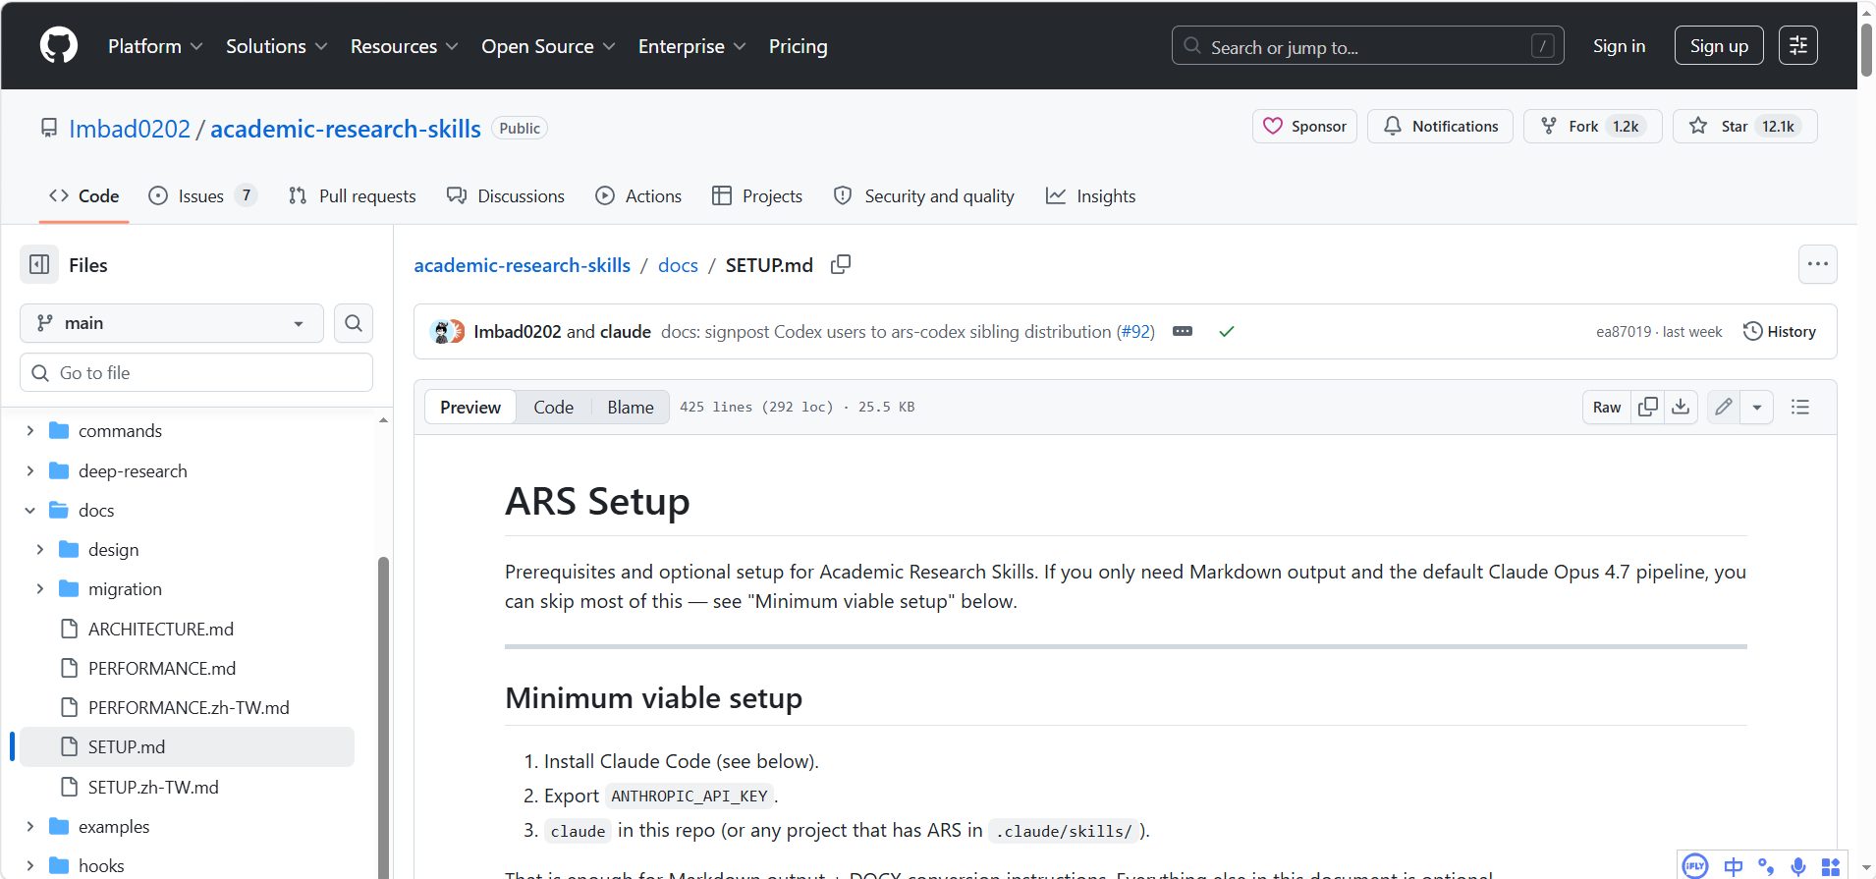Image resolution: width=1876 pixels, height=879 pixels.
Task: Search files with the magnifier button
Action: pyautogui.click(x=354, y=323)
